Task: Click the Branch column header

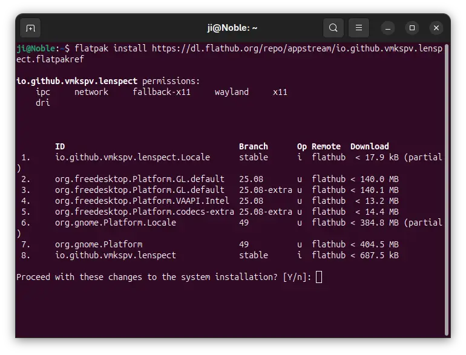Action: pos(253,146)
